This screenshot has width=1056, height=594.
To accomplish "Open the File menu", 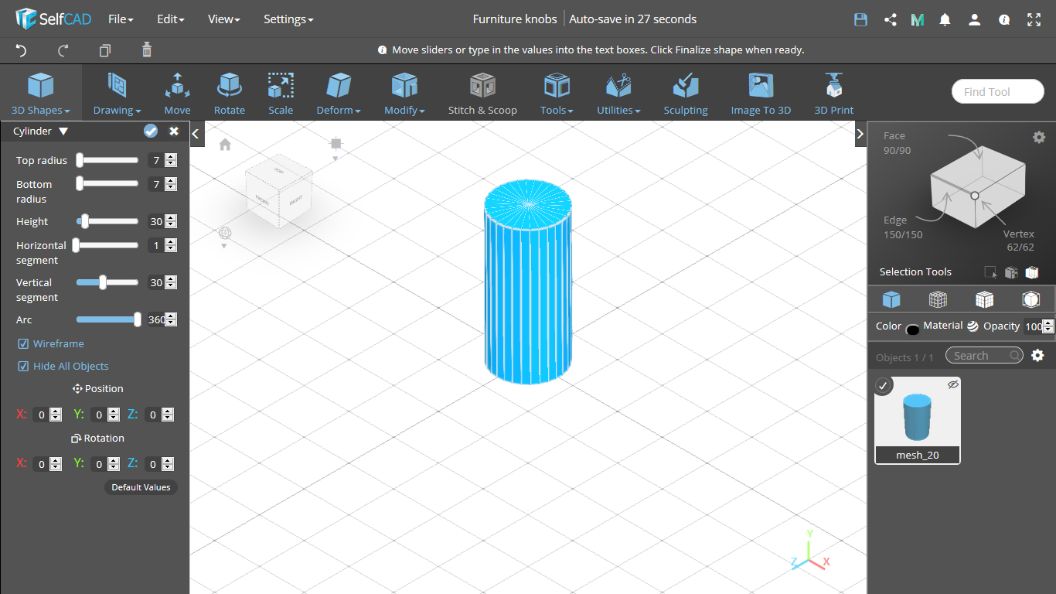I will [x=121, y=19].
